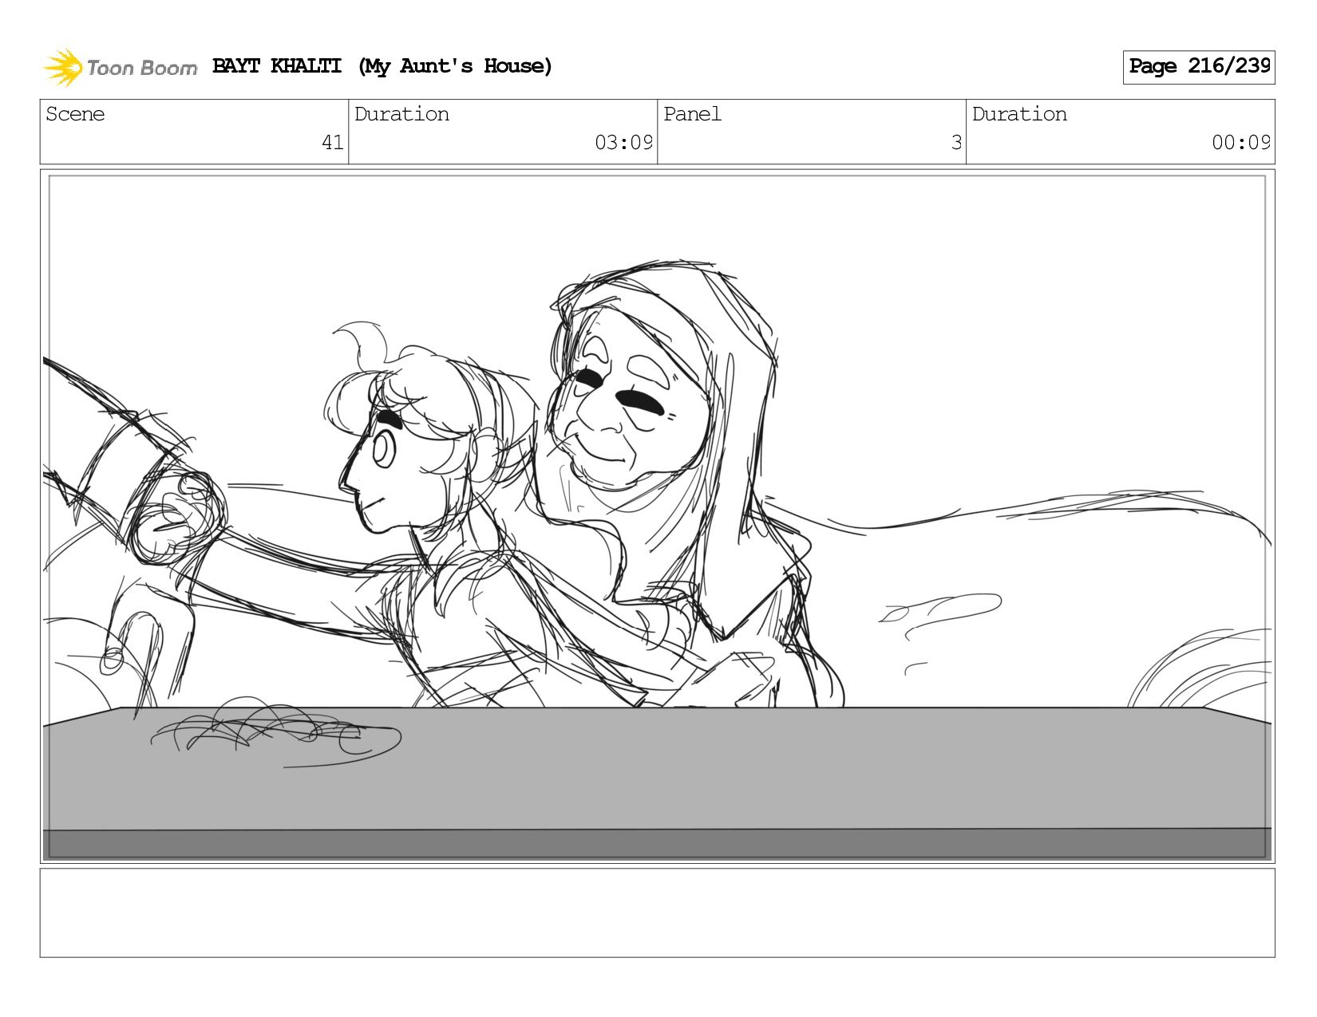This screenshot has height=1017, width=1317.
Task: Select the panel duration value '00:09'
Action: point(1241,143)
